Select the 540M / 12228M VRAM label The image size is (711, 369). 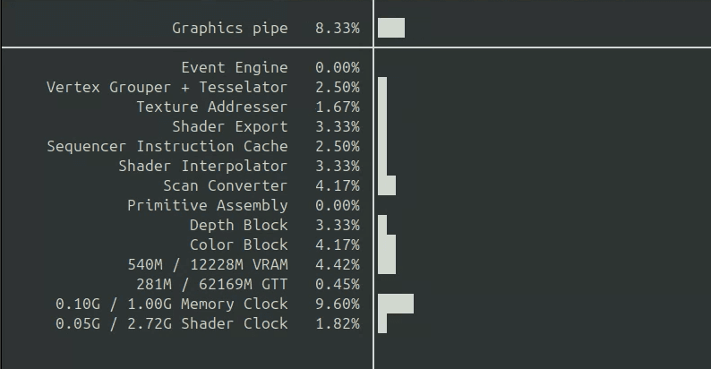pyautogui.click(x=208, y=264)
